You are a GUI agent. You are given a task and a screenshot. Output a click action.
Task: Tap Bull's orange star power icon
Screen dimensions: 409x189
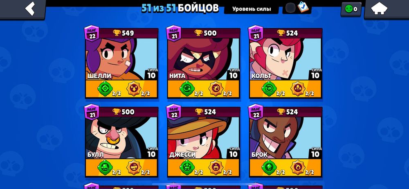tap(134, 167)
